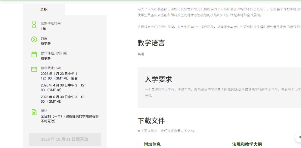Image resolution: width=301 pixels, height=148 pixels.
Task: Select the 2026年6月30日 deadline entry
Action: pos(63,99)
